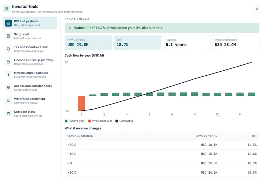Click the green bar for year 14
Screen dimensions: 263x181
click(x=240, y=94)
